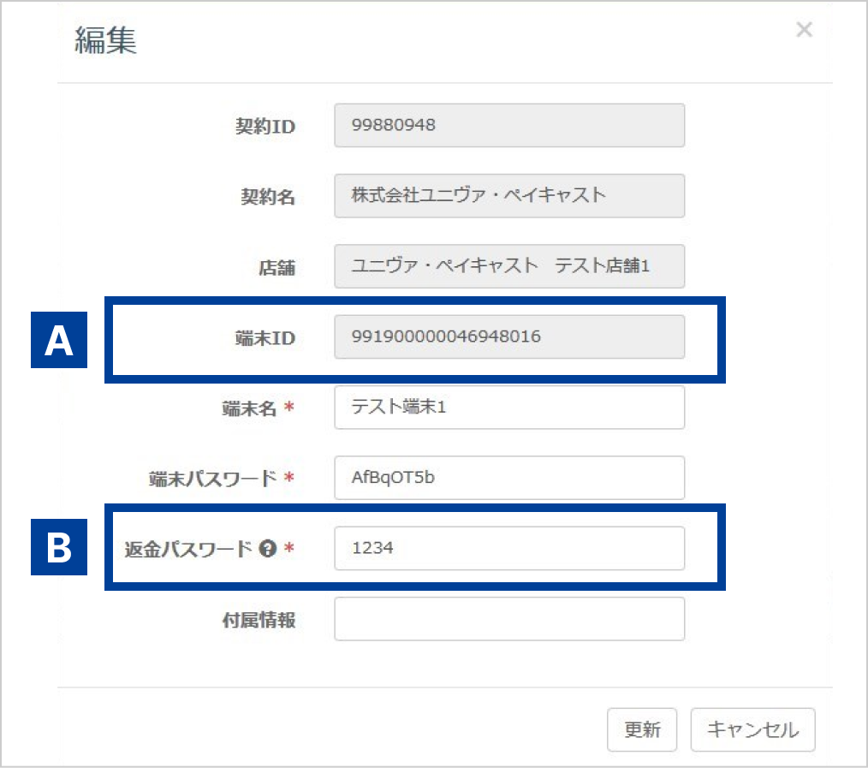Click the 店舗 field showing テスト店舗1
This screenshot has height=768, width=868.
pos(509,266)
